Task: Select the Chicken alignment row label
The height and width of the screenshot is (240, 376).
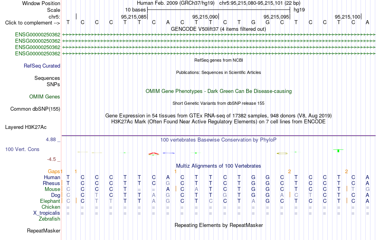Action: (51, 207)
